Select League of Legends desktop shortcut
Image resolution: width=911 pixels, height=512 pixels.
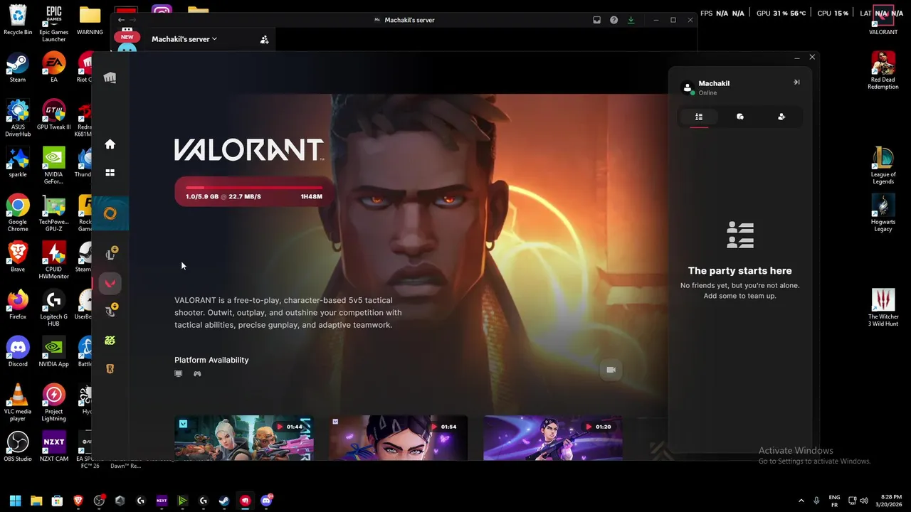tap(883, 165)
